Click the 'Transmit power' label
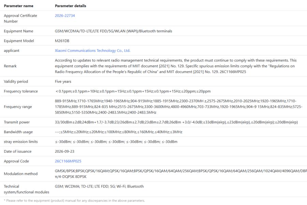 (17, 122)
